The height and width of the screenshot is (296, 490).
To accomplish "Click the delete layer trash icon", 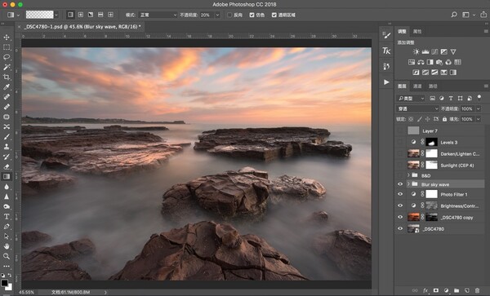I will point(477,290).
